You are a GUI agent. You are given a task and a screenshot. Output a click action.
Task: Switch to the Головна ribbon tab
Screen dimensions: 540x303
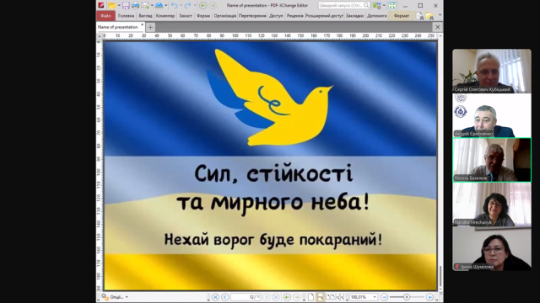(126, 16)
